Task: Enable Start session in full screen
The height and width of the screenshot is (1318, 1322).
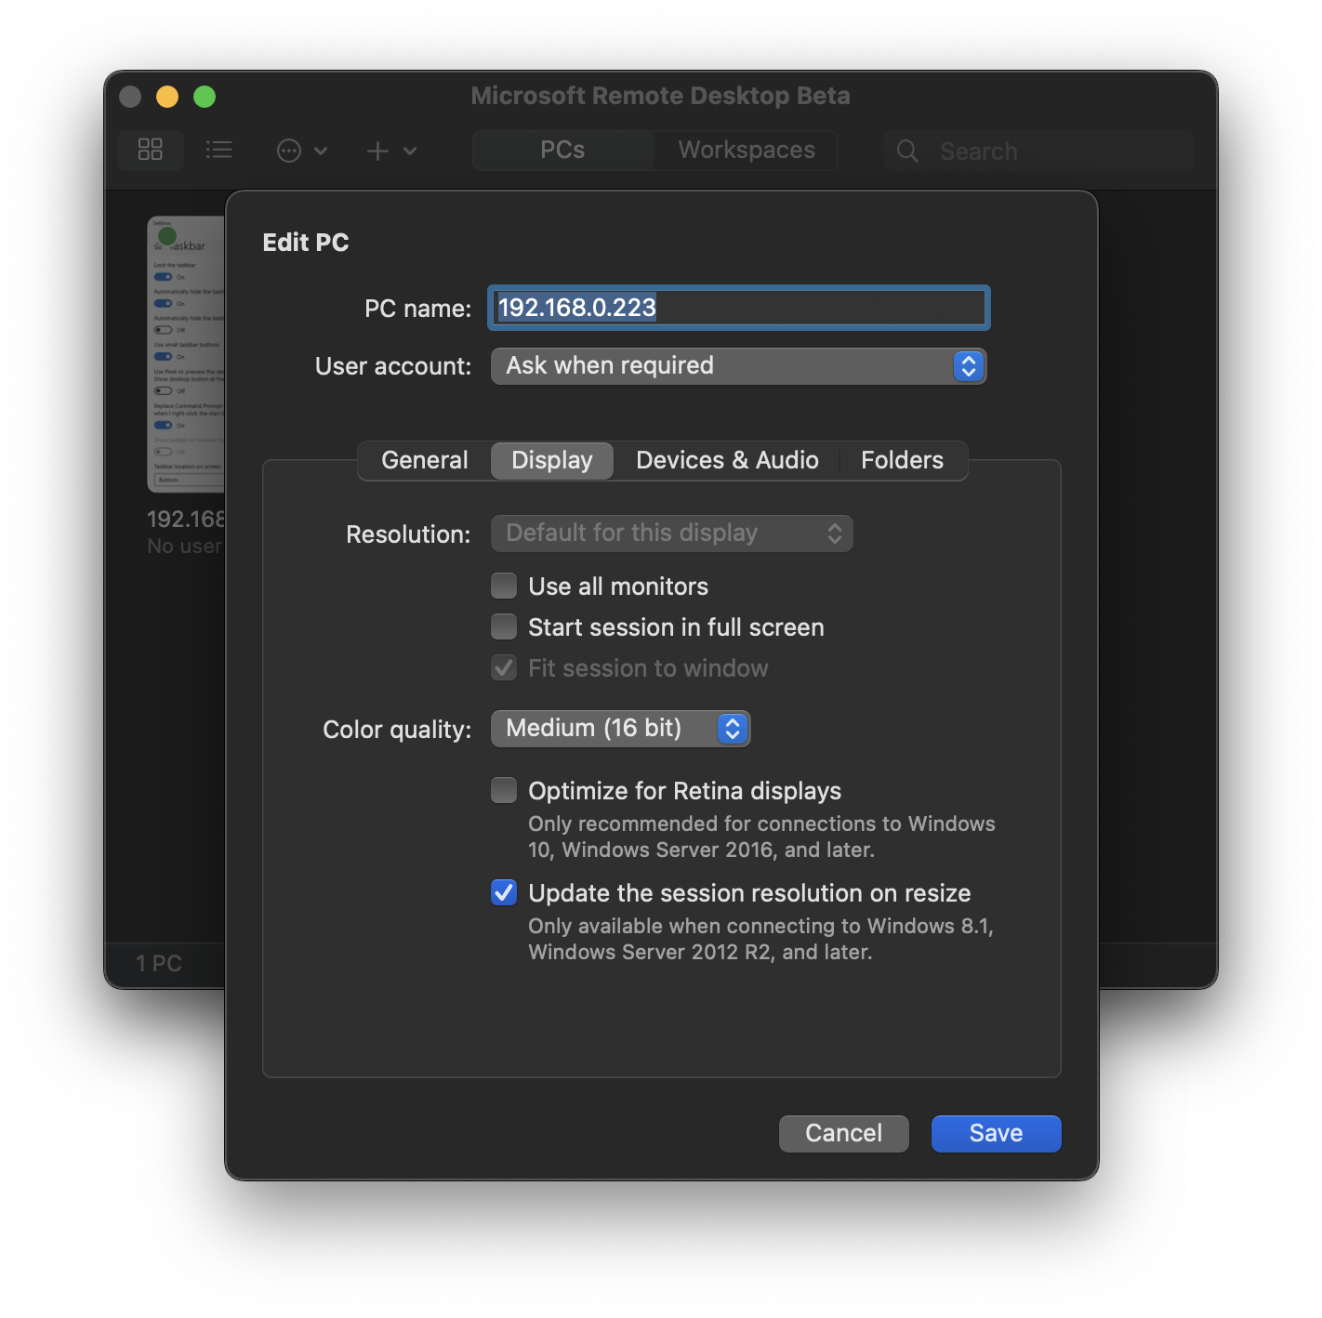Action: coord(504,626)
